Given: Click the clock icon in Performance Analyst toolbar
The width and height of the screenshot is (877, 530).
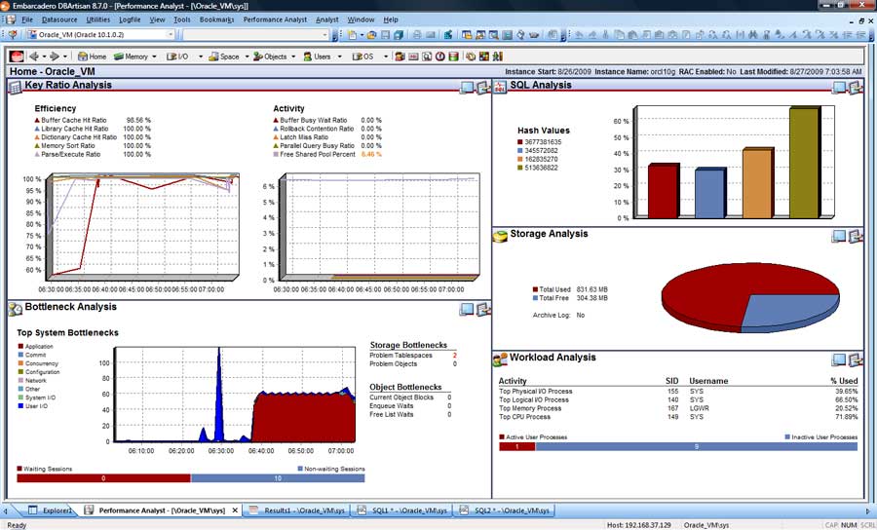Looking at the screenshot, I should point(440,57).
